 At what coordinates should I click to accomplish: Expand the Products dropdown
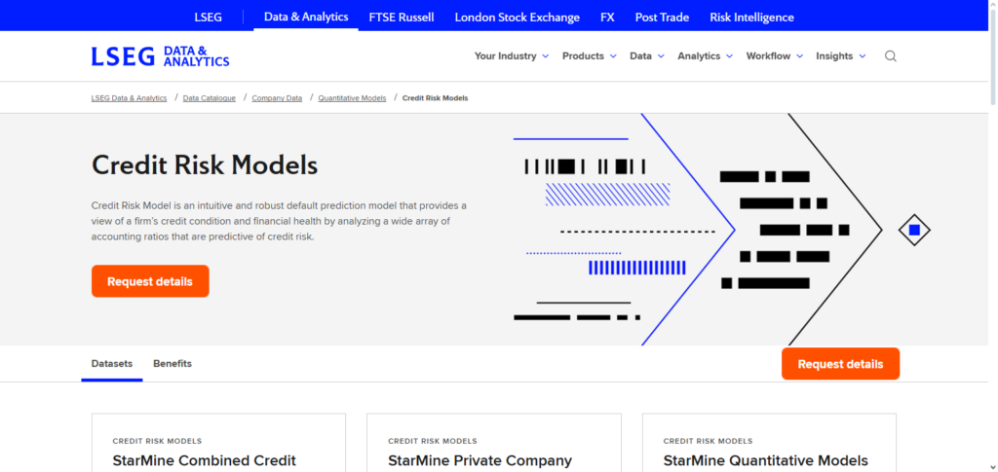(590, 55)
